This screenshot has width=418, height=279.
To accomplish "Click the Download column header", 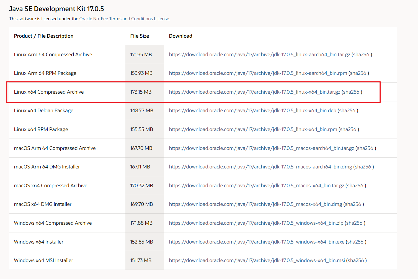I will [x=180, y=36].
